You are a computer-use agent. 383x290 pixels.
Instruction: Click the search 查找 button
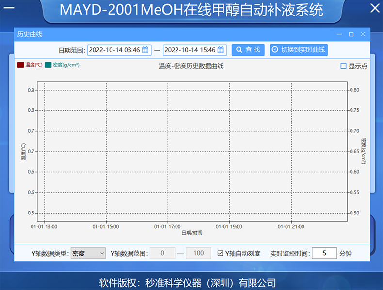[x=248, y=50]
